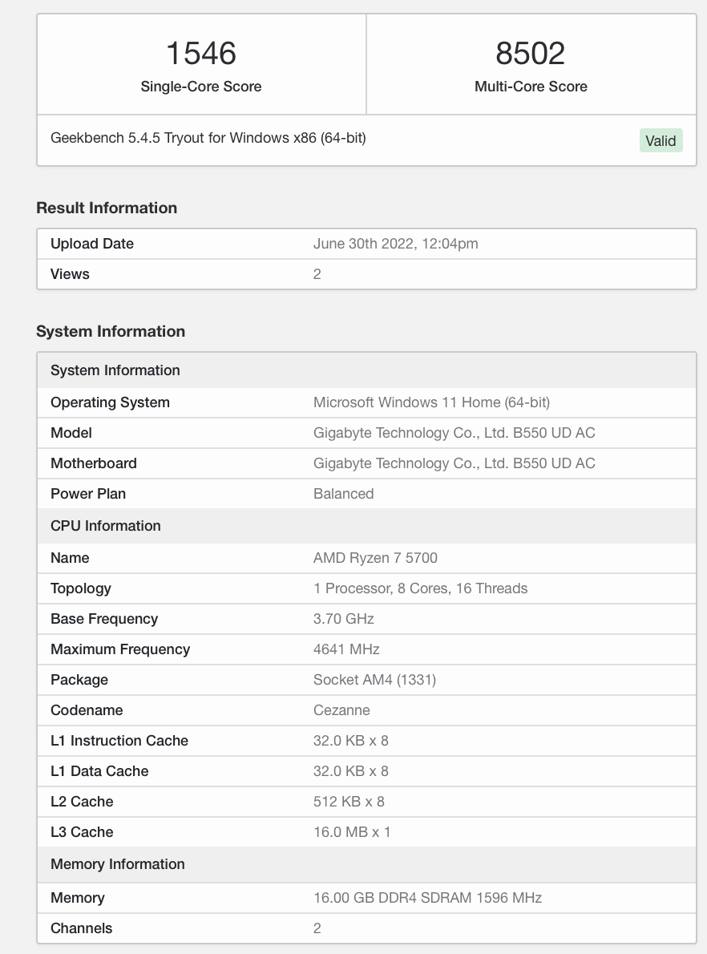Click the gray "System Information" table header row

click(366, 370)
